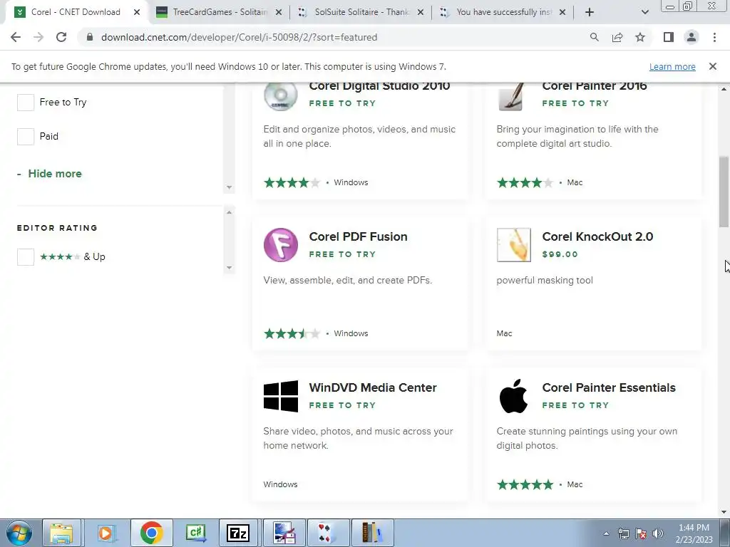The height and width of the screenshot is (547, 730).
Task: Click the address bar zoom magnifier icon
Action: point(594,37)
